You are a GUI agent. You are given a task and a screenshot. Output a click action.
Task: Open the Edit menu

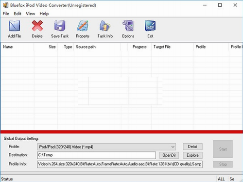[x=17, y=14]
